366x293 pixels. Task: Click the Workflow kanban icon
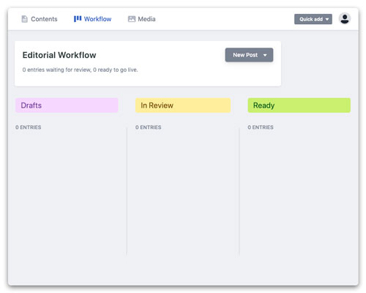tap(78, 19)
